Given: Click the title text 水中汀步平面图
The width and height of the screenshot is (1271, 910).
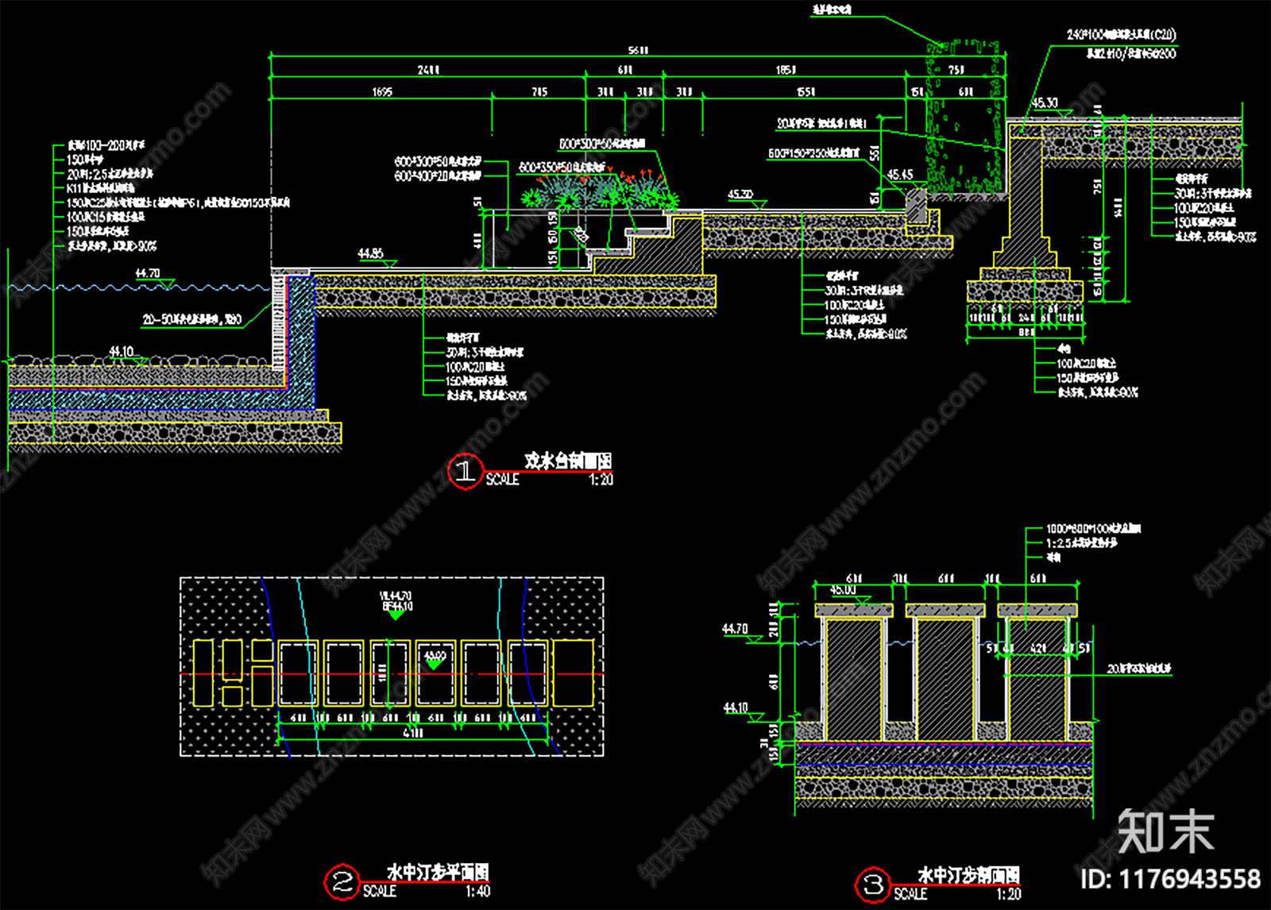Looking at the screenshot, I should click(438, 873).
